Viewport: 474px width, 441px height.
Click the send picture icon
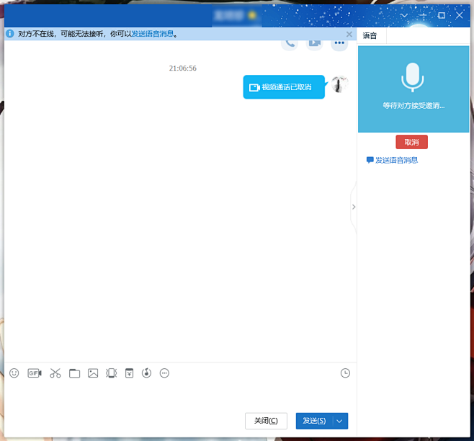pyautogui.click(x=93, y=373)
